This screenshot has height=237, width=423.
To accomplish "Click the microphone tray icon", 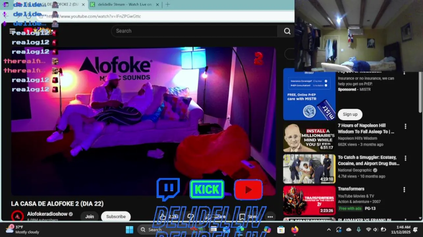I will pyautogui.click(x=358, y=230).
